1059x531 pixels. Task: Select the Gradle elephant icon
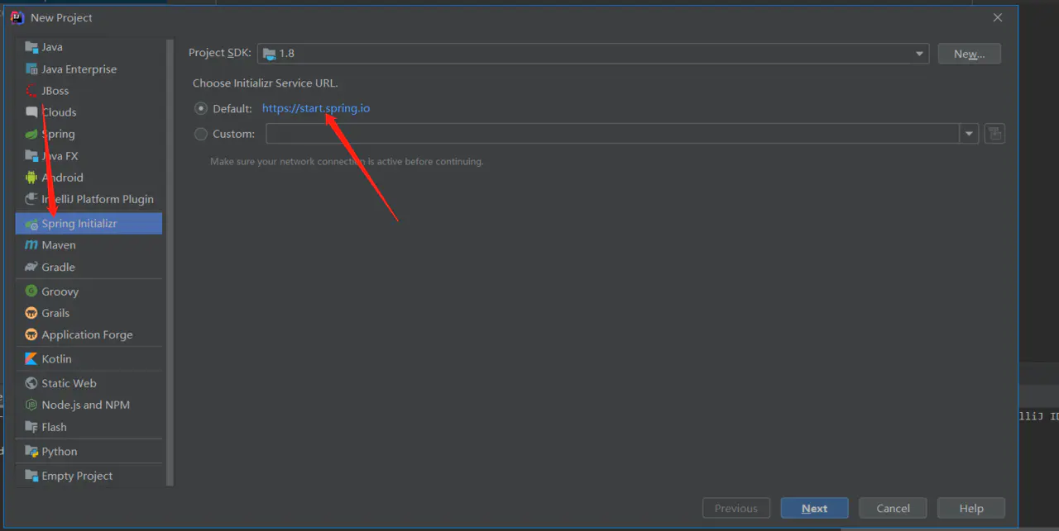click(x=31, y=268)
